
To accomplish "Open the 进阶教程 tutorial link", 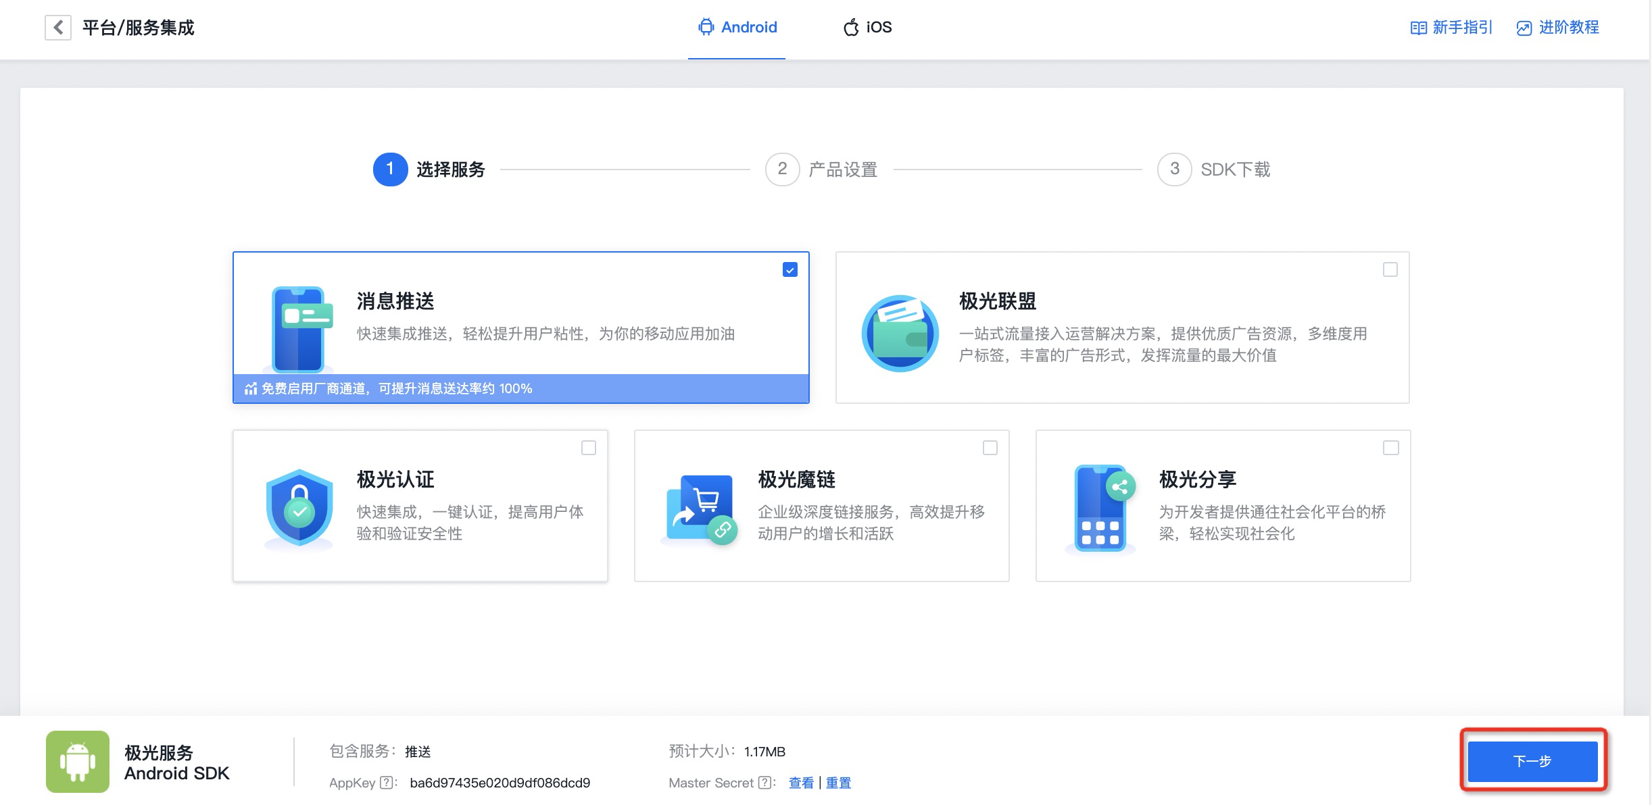I will (1557, 28).
